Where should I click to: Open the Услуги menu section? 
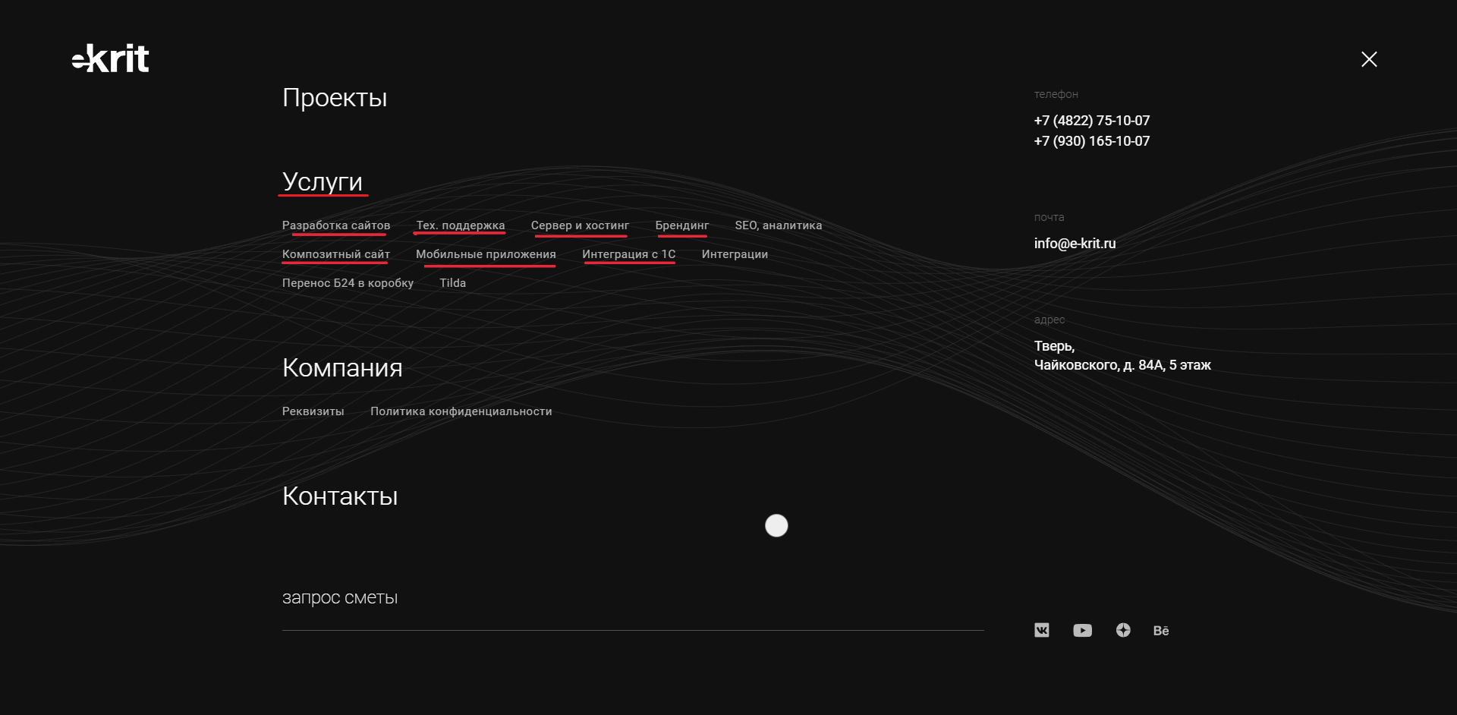tap(323, 181)
